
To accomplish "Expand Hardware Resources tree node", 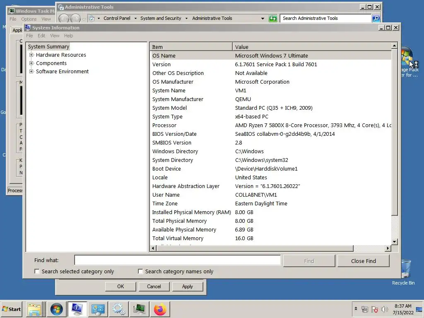I will tap(31, 55).
